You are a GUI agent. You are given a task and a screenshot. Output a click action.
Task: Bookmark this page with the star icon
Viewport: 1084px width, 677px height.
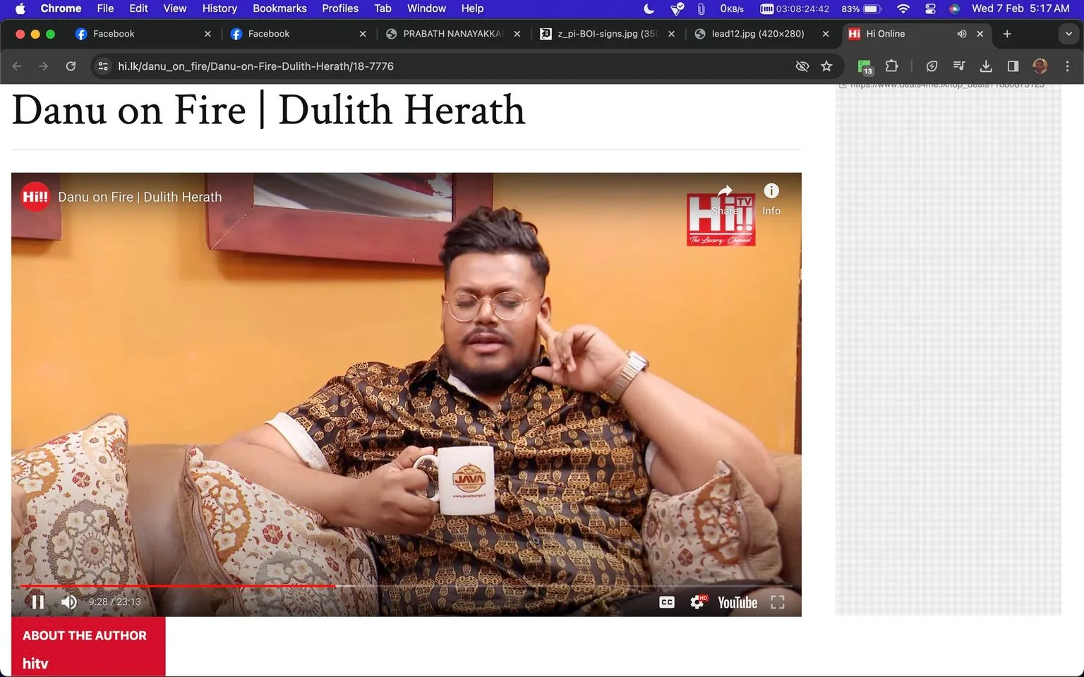click(x=826, y=66)
